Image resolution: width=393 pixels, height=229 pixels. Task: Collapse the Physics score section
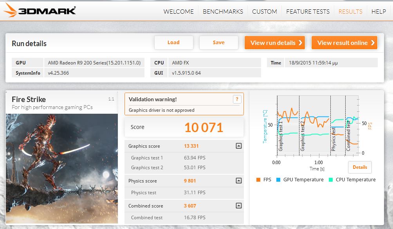click(x=239, y=181)
